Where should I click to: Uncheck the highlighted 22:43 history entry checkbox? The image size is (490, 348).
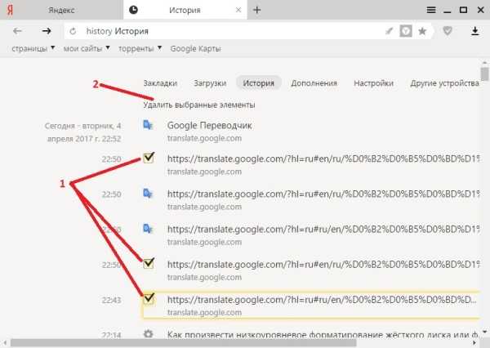click(x=149, y=299)
